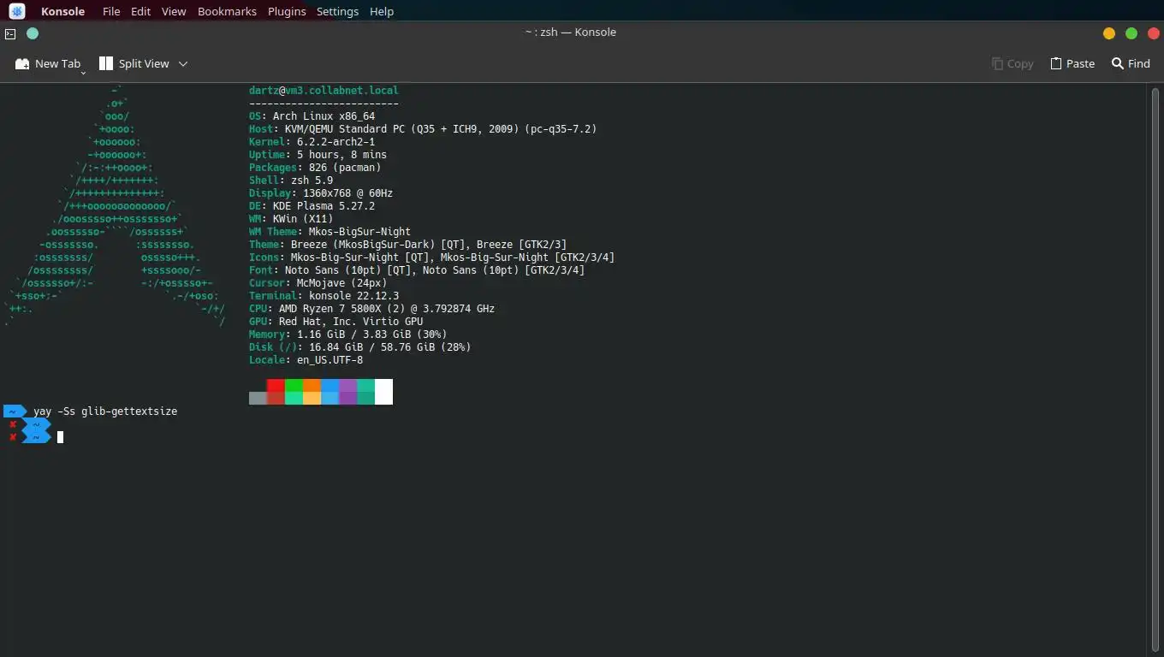Click the Split View button
The height and width of the screenshot is (657, 1164).
(134, 63)
